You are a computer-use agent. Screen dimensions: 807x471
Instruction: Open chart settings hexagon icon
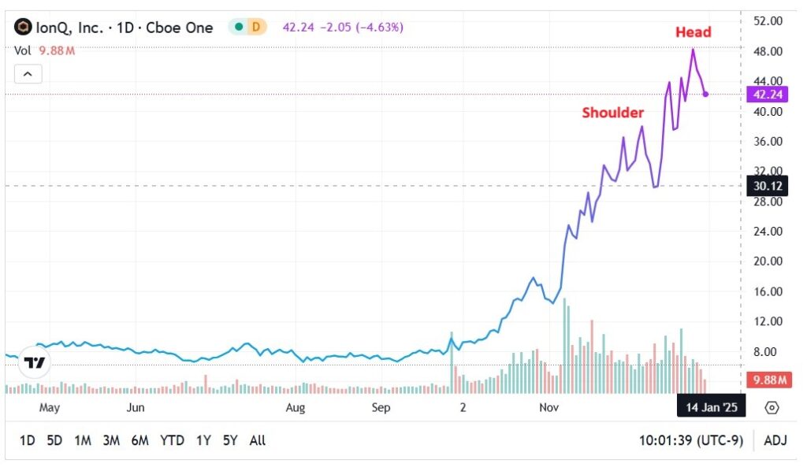pos(772,407)
